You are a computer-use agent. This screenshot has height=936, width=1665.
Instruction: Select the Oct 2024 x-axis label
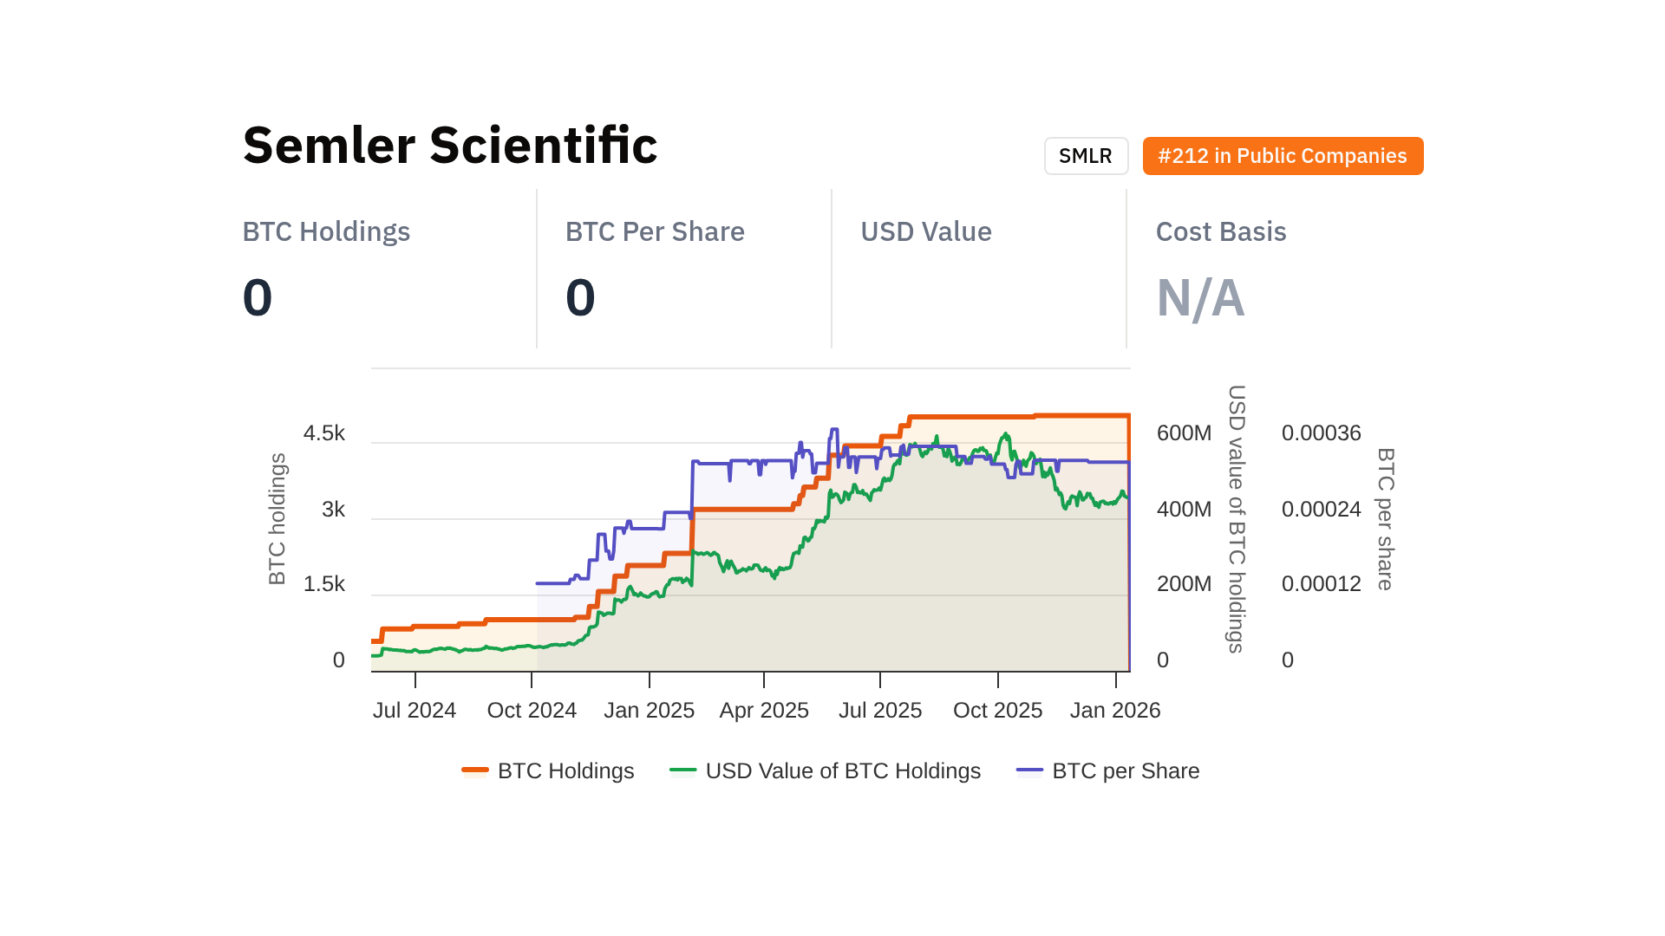coord(532,711)
